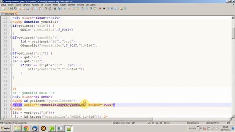The height and width of the screenshot is (132, 235).
Task: Click the Open file toolbar icon
Action: [x=7, y=8]
